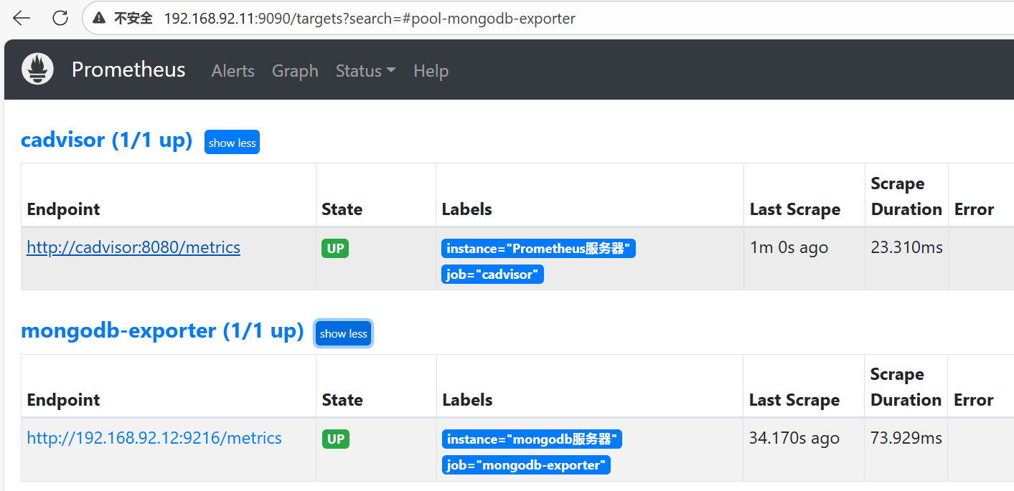The image size is (1014, 491).
Task: Reload the page with refresh icon
Action: (x=61, y=18)
